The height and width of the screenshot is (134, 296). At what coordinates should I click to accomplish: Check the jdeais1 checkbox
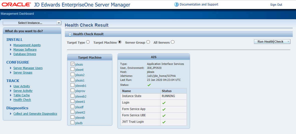[x=72, y=80]
